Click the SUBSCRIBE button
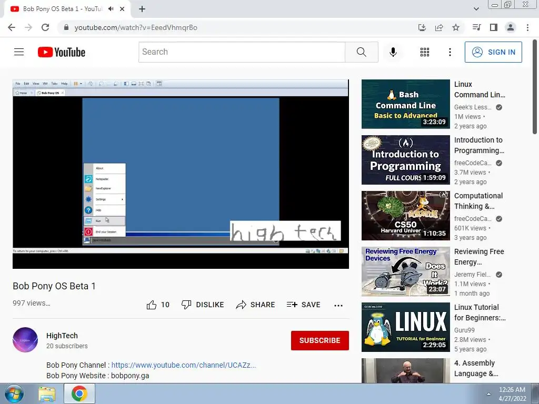539x404 pixels. pyautogui.click(x=320, y=340)
